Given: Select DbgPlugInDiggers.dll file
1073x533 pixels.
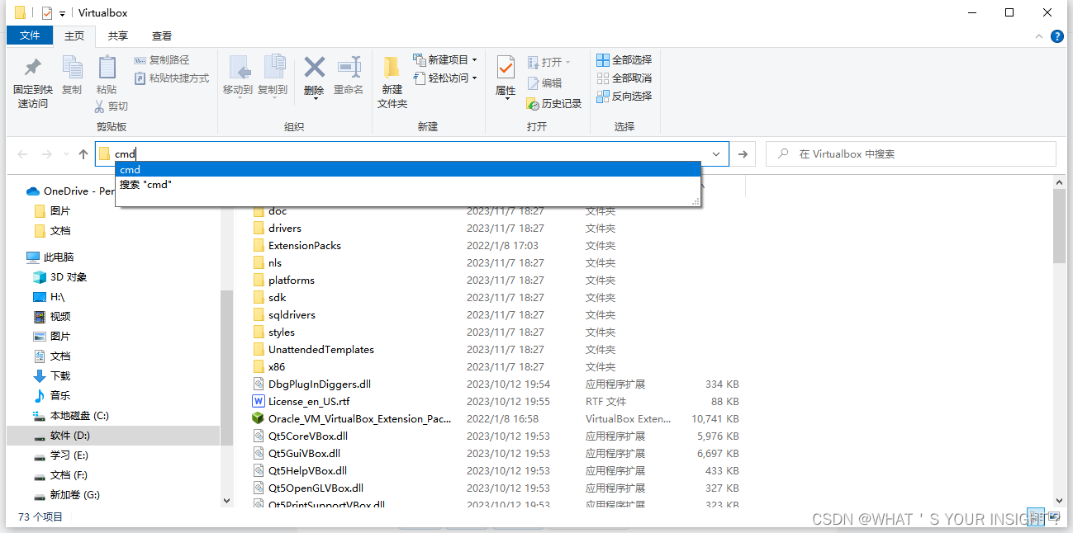Looking at the screenshot, I should point(319,384).
